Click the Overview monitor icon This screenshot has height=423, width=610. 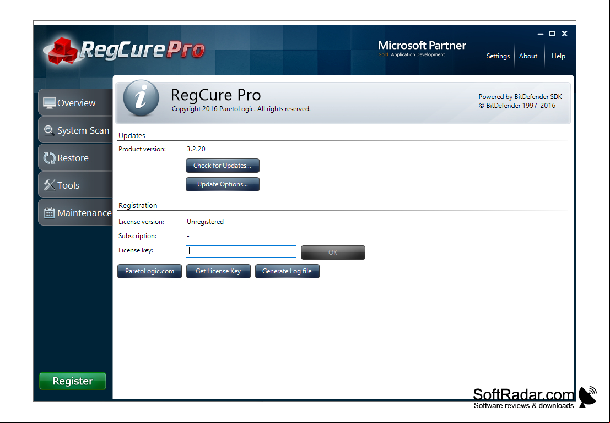click(x=50, y=103)
